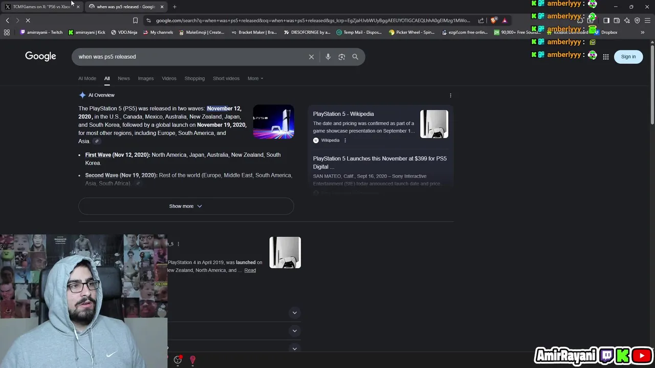Close the TCMFGames on X tab
Screen dimensions: 655x368
pyautogui.click(x=78, y=7)
